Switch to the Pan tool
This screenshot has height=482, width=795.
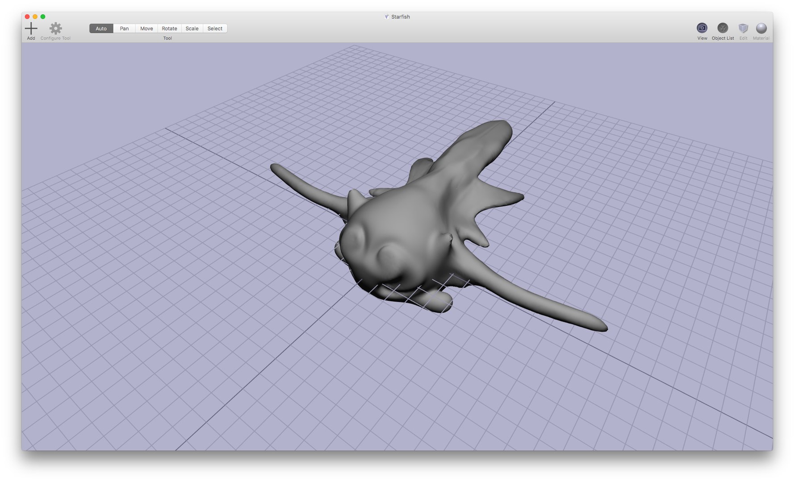[124, 29]
